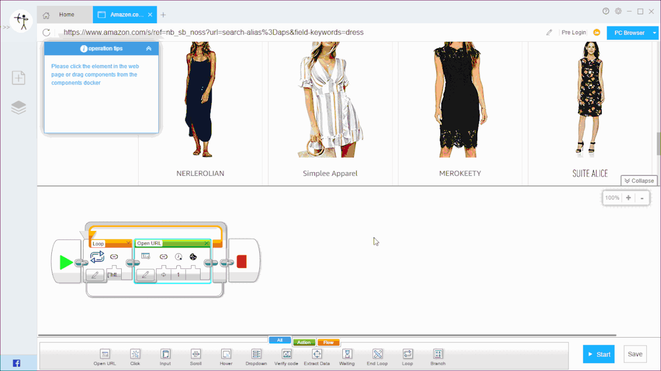This screenshot has height=371, width=661.
Task: Click the link icon in the Open URL node
Action: click(x=164, y=257)
